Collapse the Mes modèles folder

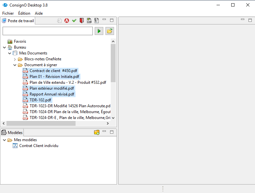pos(5,140)
